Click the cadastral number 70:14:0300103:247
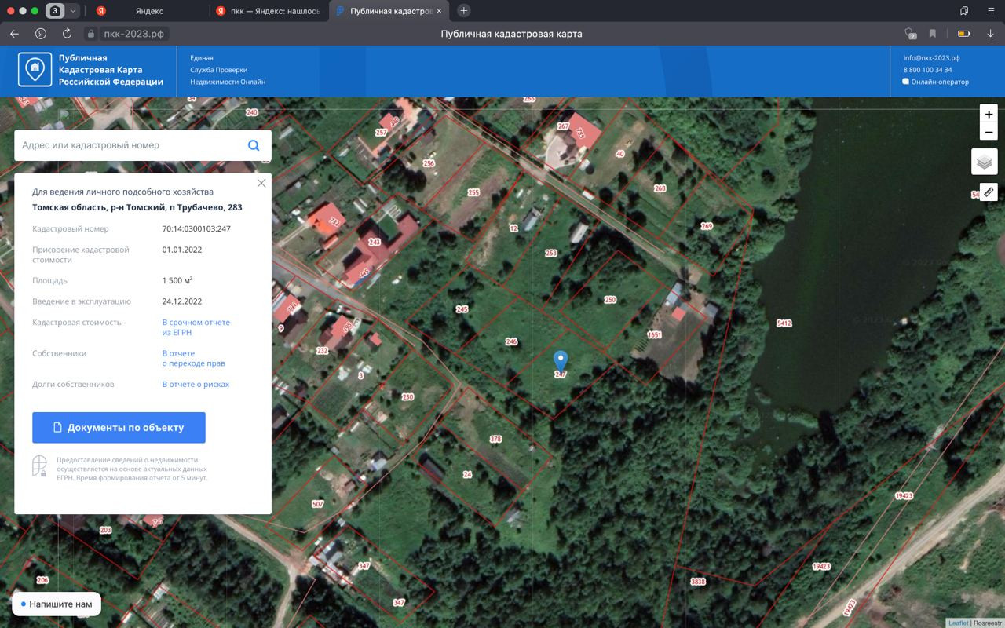 coord(196,229)
